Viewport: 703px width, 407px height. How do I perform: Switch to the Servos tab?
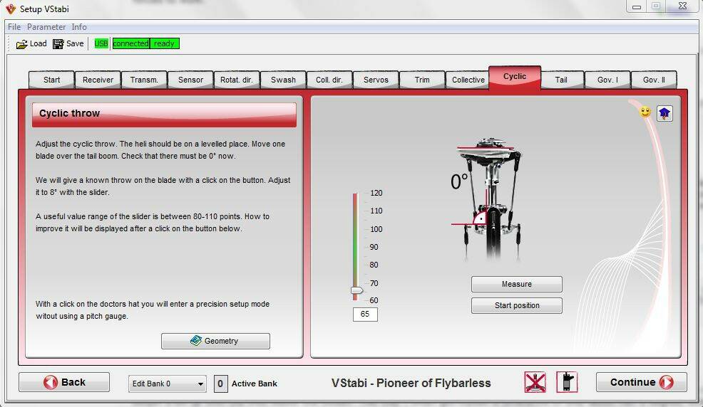[376, 80]
